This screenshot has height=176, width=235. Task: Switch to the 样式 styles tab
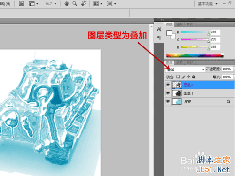click(190, 24)
